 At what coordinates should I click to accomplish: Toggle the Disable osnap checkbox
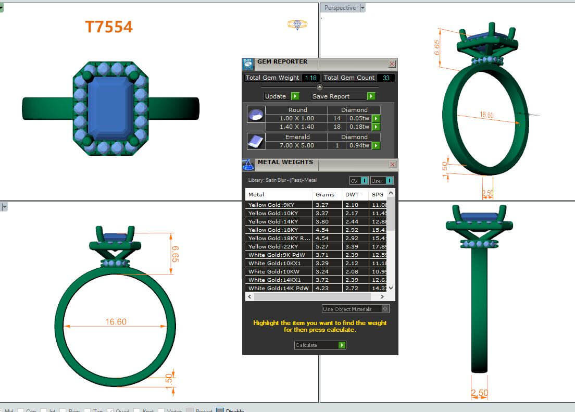coord(220,410)
